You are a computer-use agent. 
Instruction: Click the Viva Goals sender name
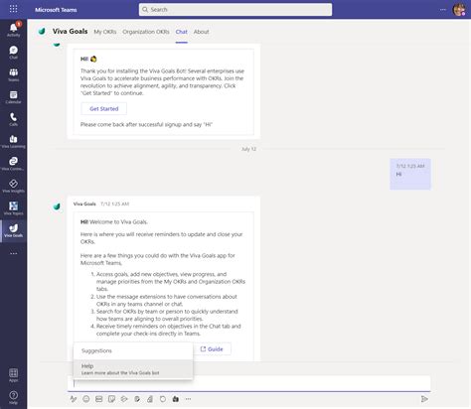coord(84,204)
